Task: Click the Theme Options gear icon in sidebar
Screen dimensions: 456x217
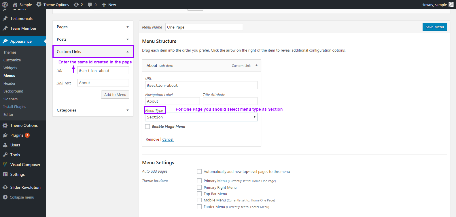Action: (x=5, y=125)
